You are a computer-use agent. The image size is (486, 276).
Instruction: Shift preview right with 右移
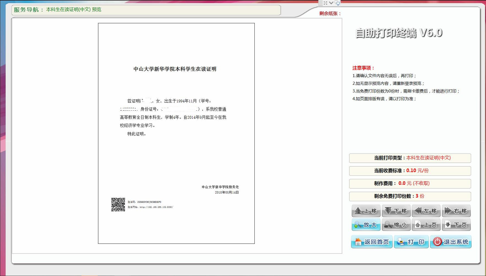click(x=456, y=211)
